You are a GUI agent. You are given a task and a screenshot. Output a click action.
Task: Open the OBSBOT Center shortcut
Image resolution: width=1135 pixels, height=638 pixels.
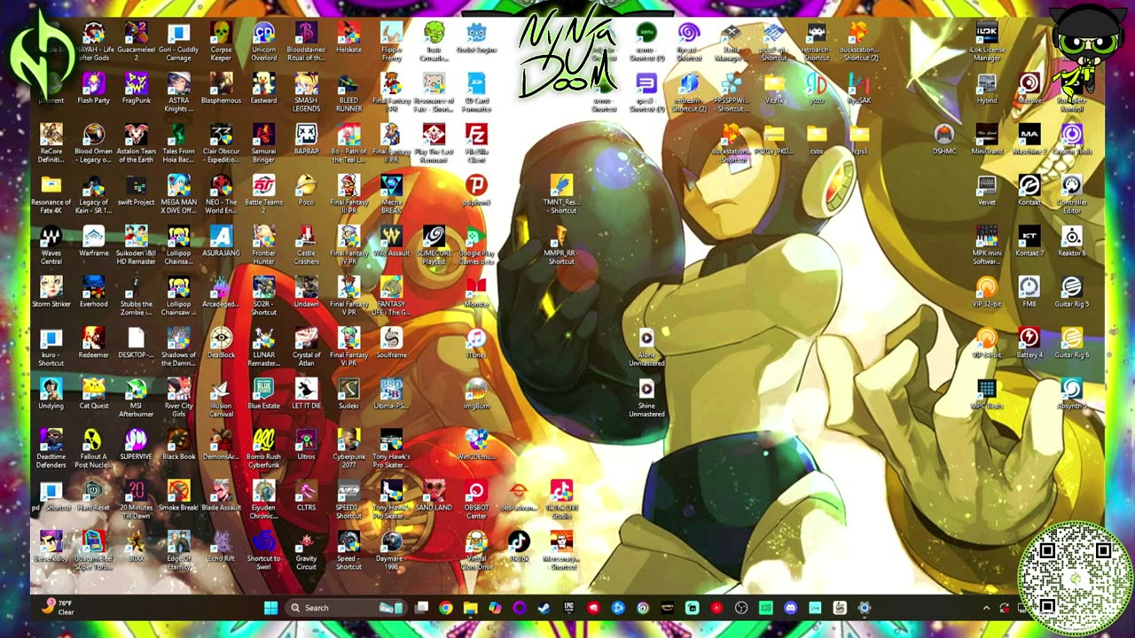(476, 500)
